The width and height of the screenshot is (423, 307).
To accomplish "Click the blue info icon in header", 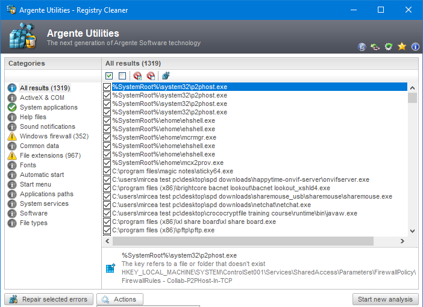I will click(415, 46).
